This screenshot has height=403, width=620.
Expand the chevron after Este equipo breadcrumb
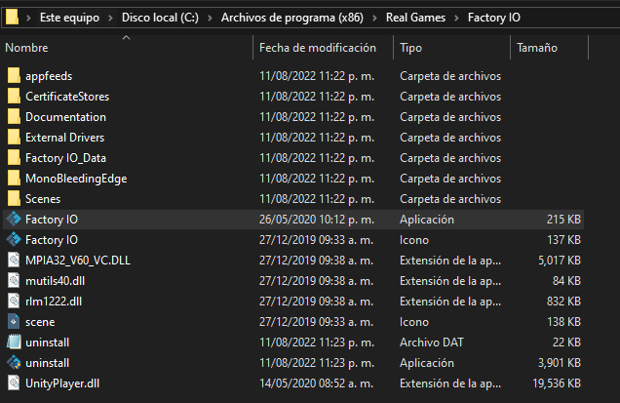coord(112,18)
